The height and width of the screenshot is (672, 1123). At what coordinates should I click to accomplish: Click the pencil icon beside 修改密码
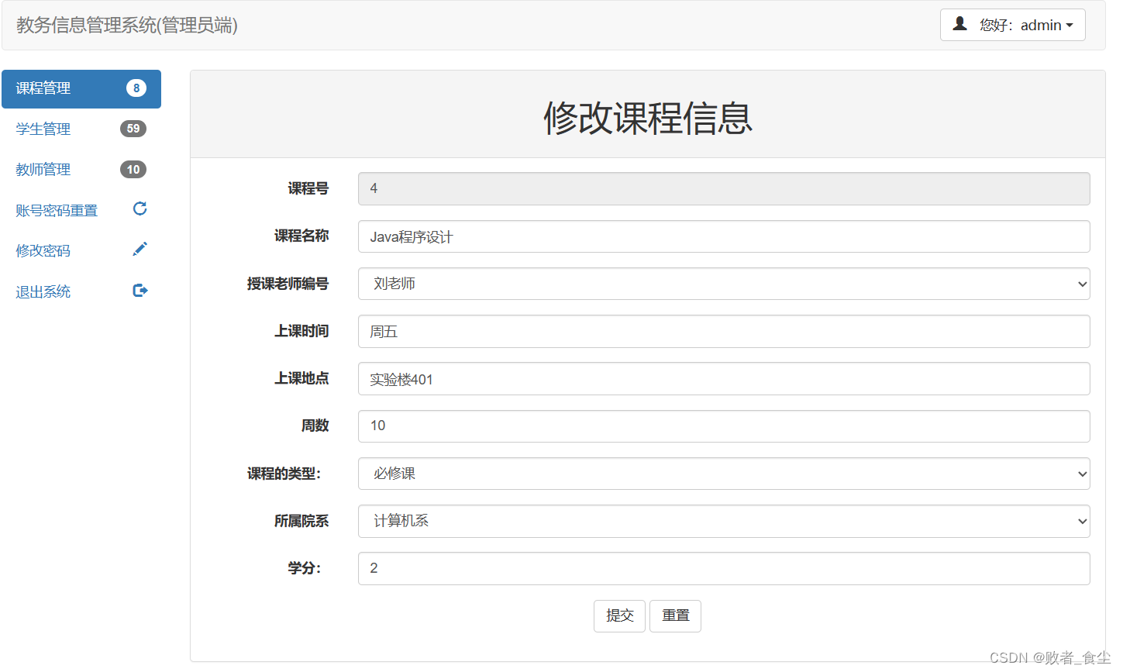coord(140,249)
